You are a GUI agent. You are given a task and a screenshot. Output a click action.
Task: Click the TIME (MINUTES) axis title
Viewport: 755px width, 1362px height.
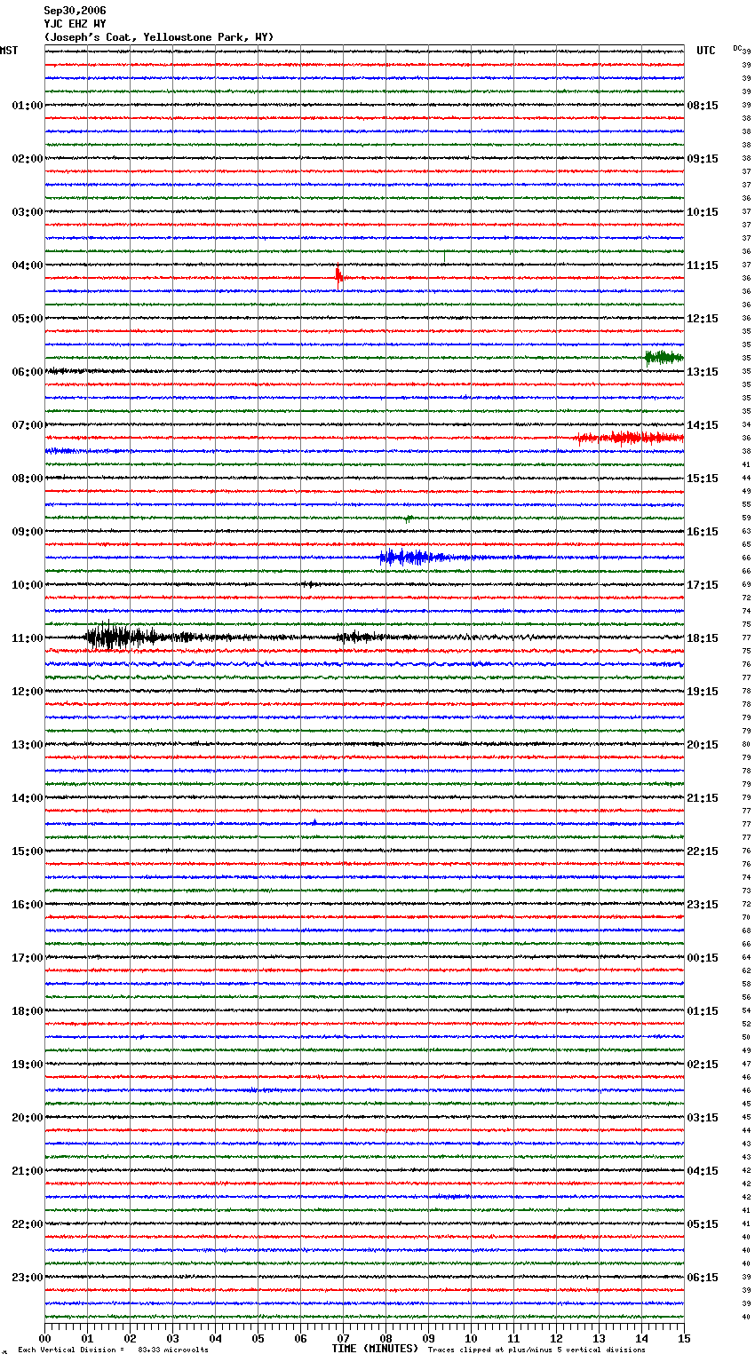[x=375, y=1349]
